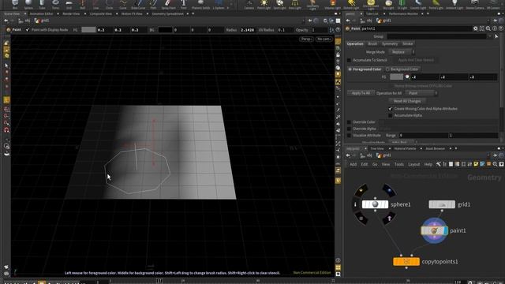The width and height of the screenshot is (505, 284).
Task: Open the FG color wheel picker
Action: 407,77
